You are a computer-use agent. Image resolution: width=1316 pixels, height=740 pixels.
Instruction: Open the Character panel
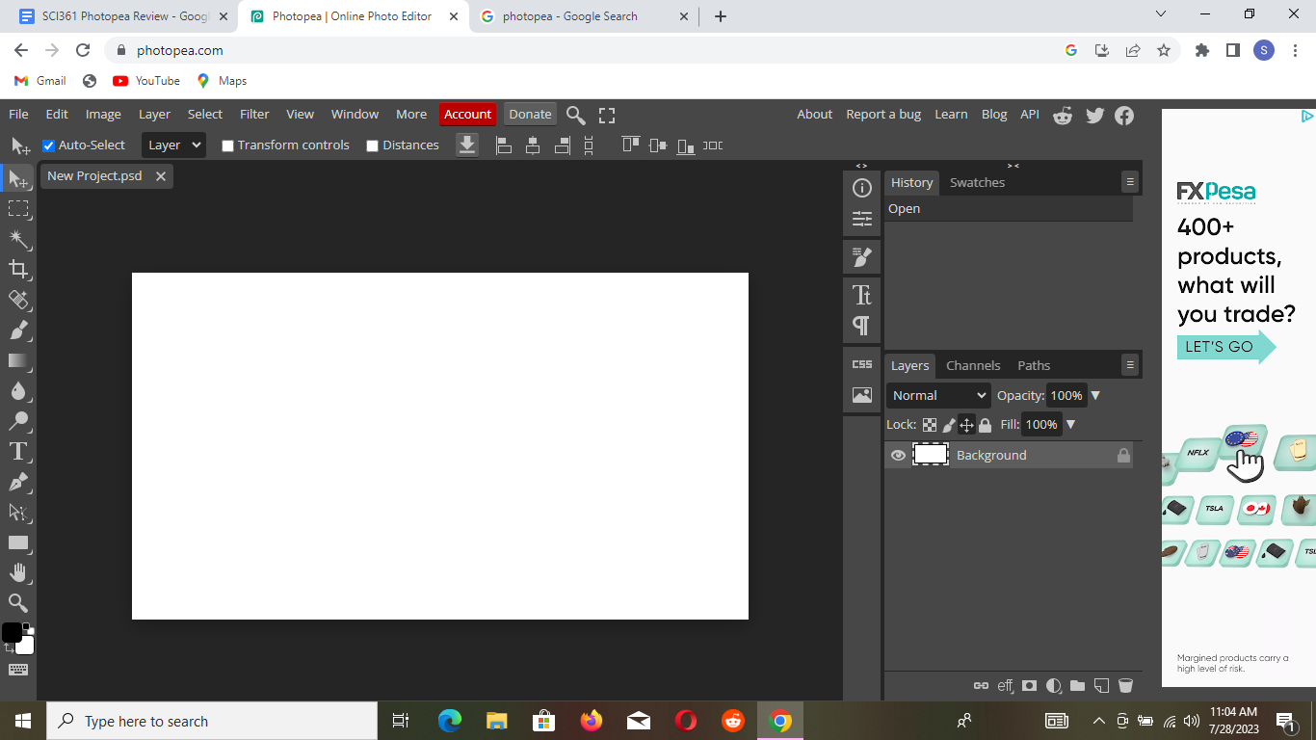coord(860,294)
